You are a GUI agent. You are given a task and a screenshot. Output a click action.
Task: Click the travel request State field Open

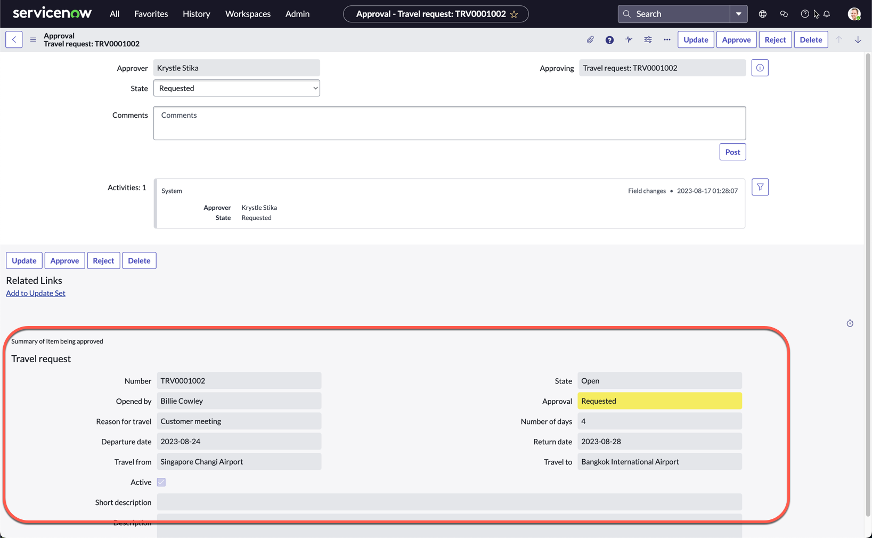(659, 381)
